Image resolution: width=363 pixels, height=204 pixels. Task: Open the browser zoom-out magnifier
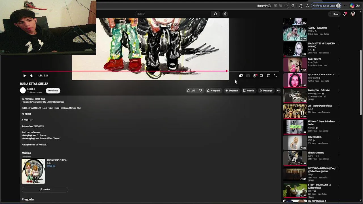pyautogui.click(x=280, y=6)
